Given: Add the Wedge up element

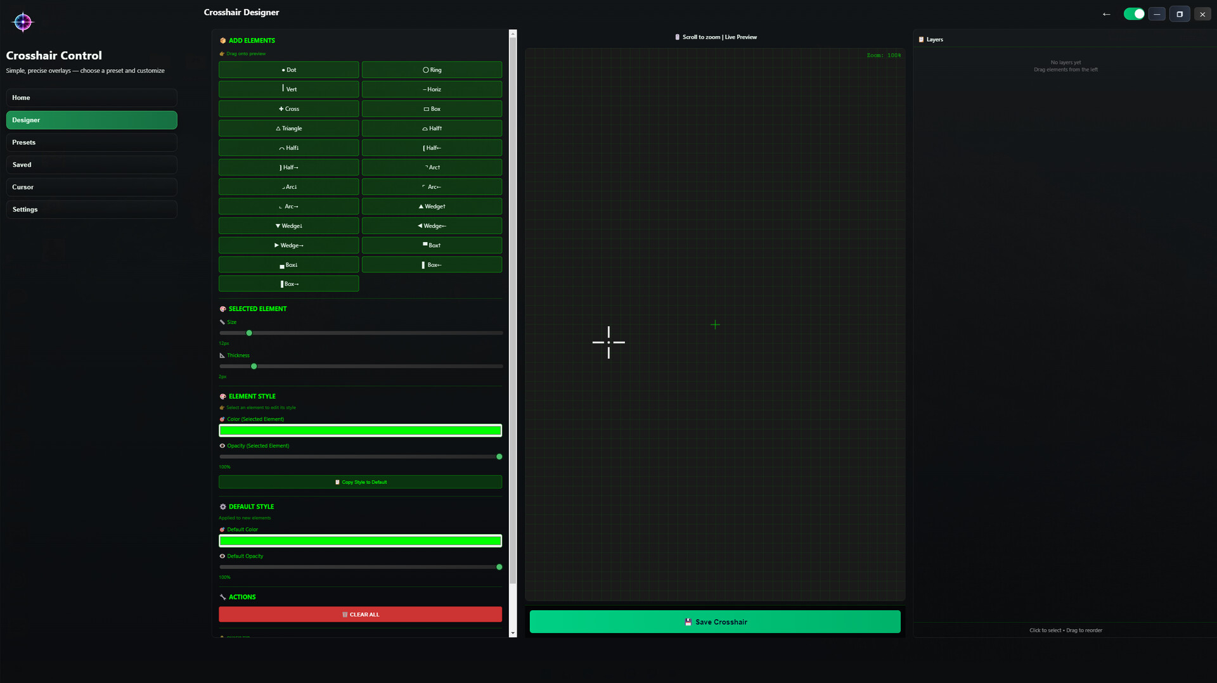Looking at the screenshot, I should point(432,207).
